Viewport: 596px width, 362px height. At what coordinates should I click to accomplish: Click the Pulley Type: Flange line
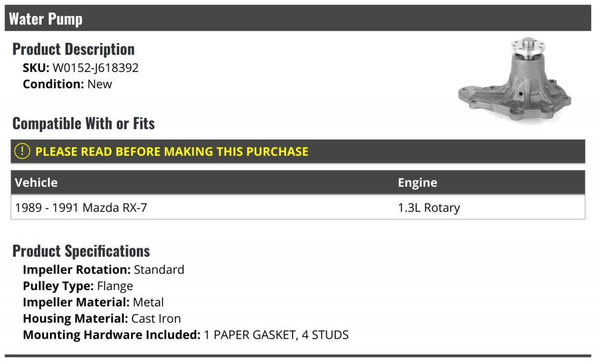pyautogui.click(x=78, y=286)
